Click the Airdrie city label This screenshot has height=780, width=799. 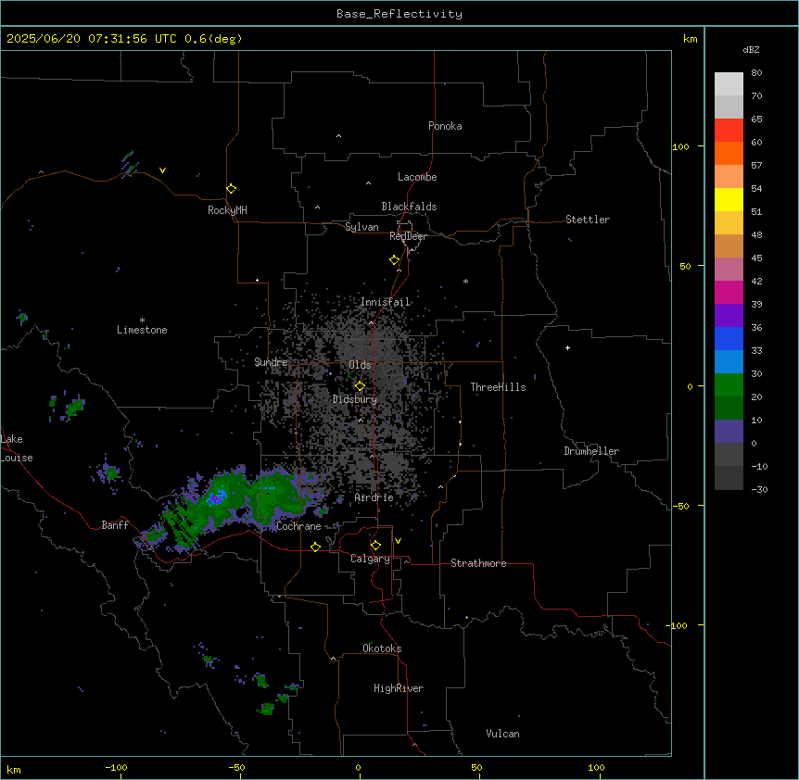pos(374,497)
